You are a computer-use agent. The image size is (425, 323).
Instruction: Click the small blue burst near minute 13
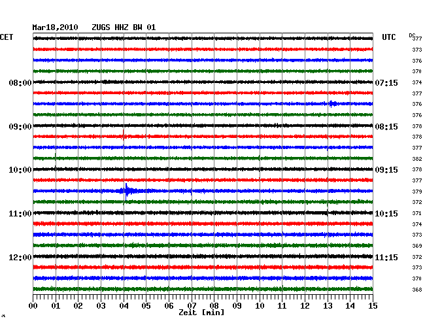[332, 104]
